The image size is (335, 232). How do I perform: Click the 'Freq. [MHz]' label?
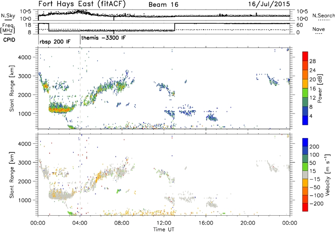[8, 28]
